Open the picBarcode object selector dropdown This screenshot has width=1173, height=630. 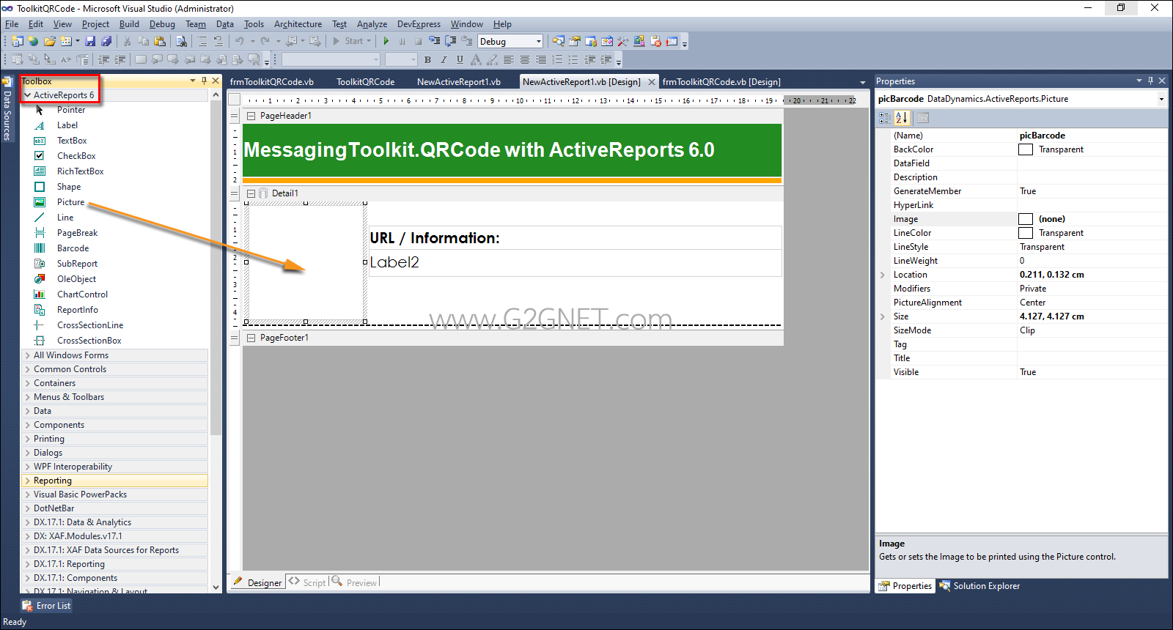coord(1161,99)
